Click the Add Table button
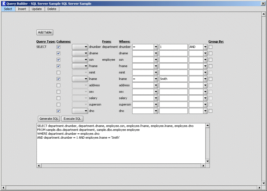The height and width of the screenshot is (191, 267). tap(45, 32)
